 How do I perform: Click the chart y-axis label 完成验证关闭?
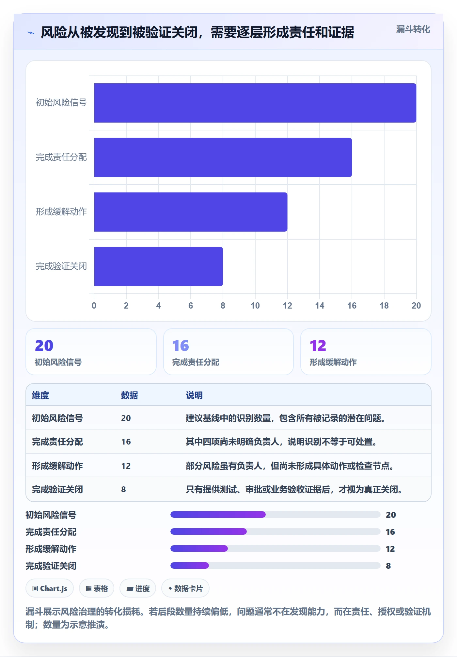point(61,266)
